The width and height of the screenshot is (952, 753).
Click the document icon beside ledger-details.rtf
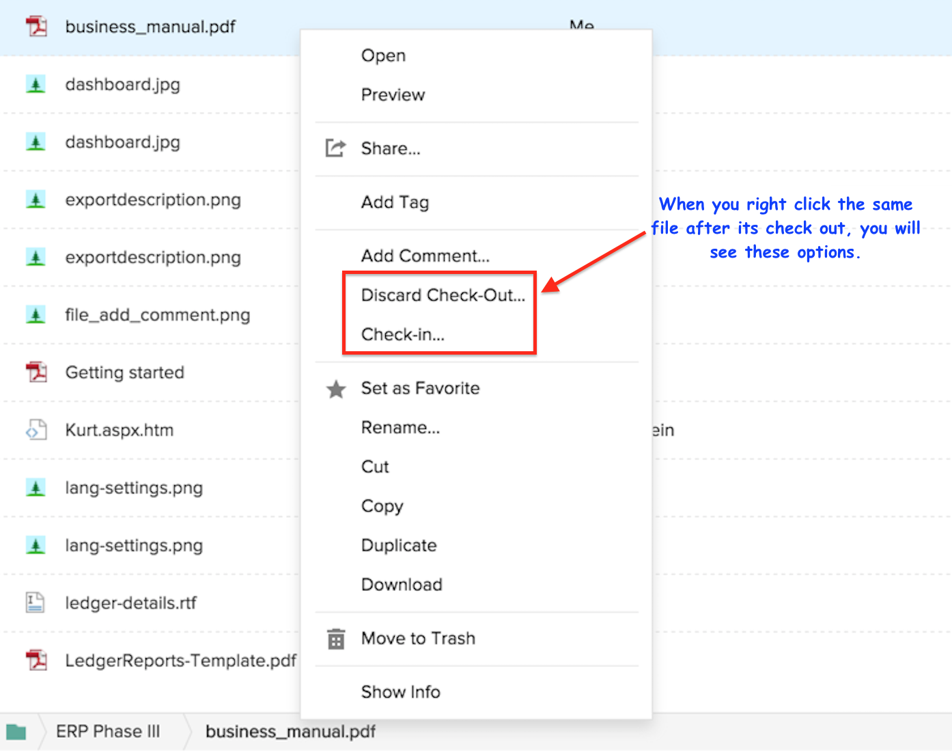click(36, 603)
